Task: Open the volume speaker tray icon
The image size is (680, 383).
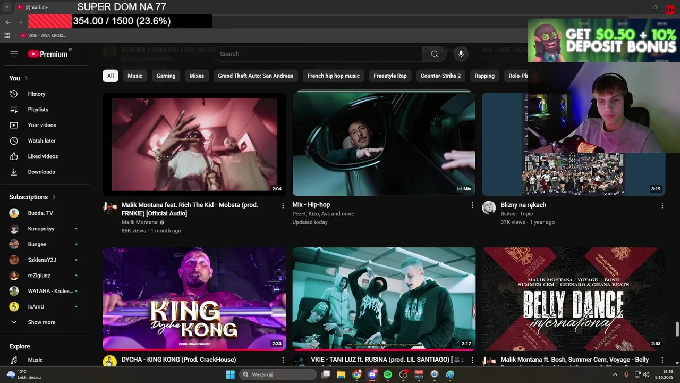Action: 647,374
